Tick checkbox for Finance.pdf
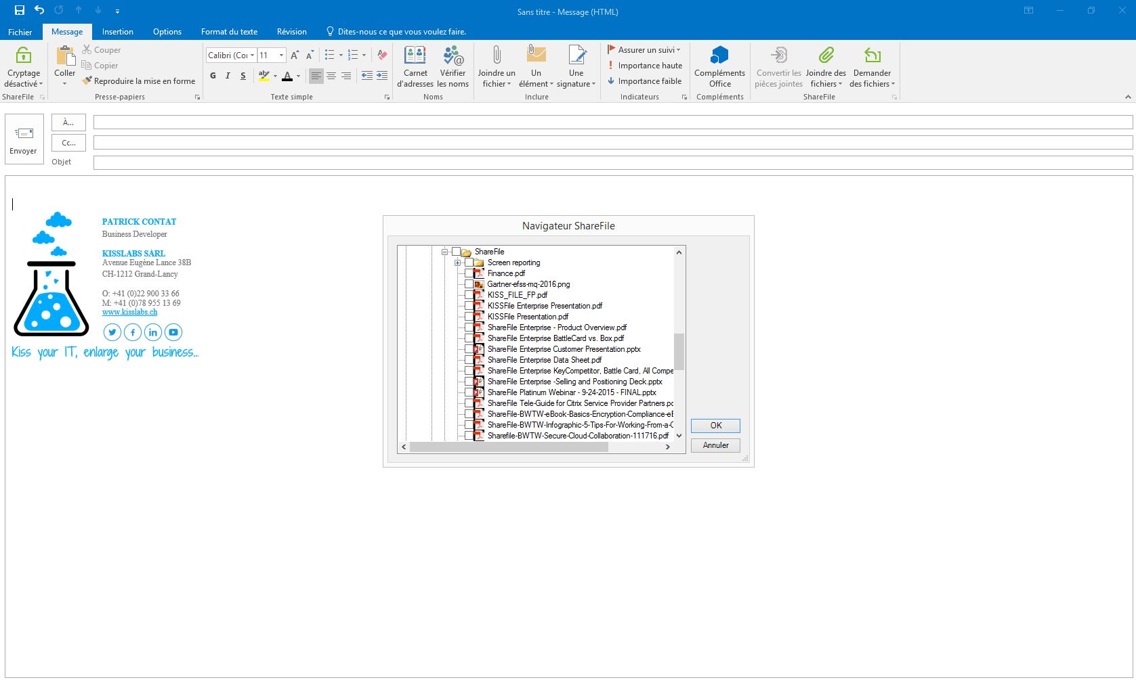 tap(469, 273)
